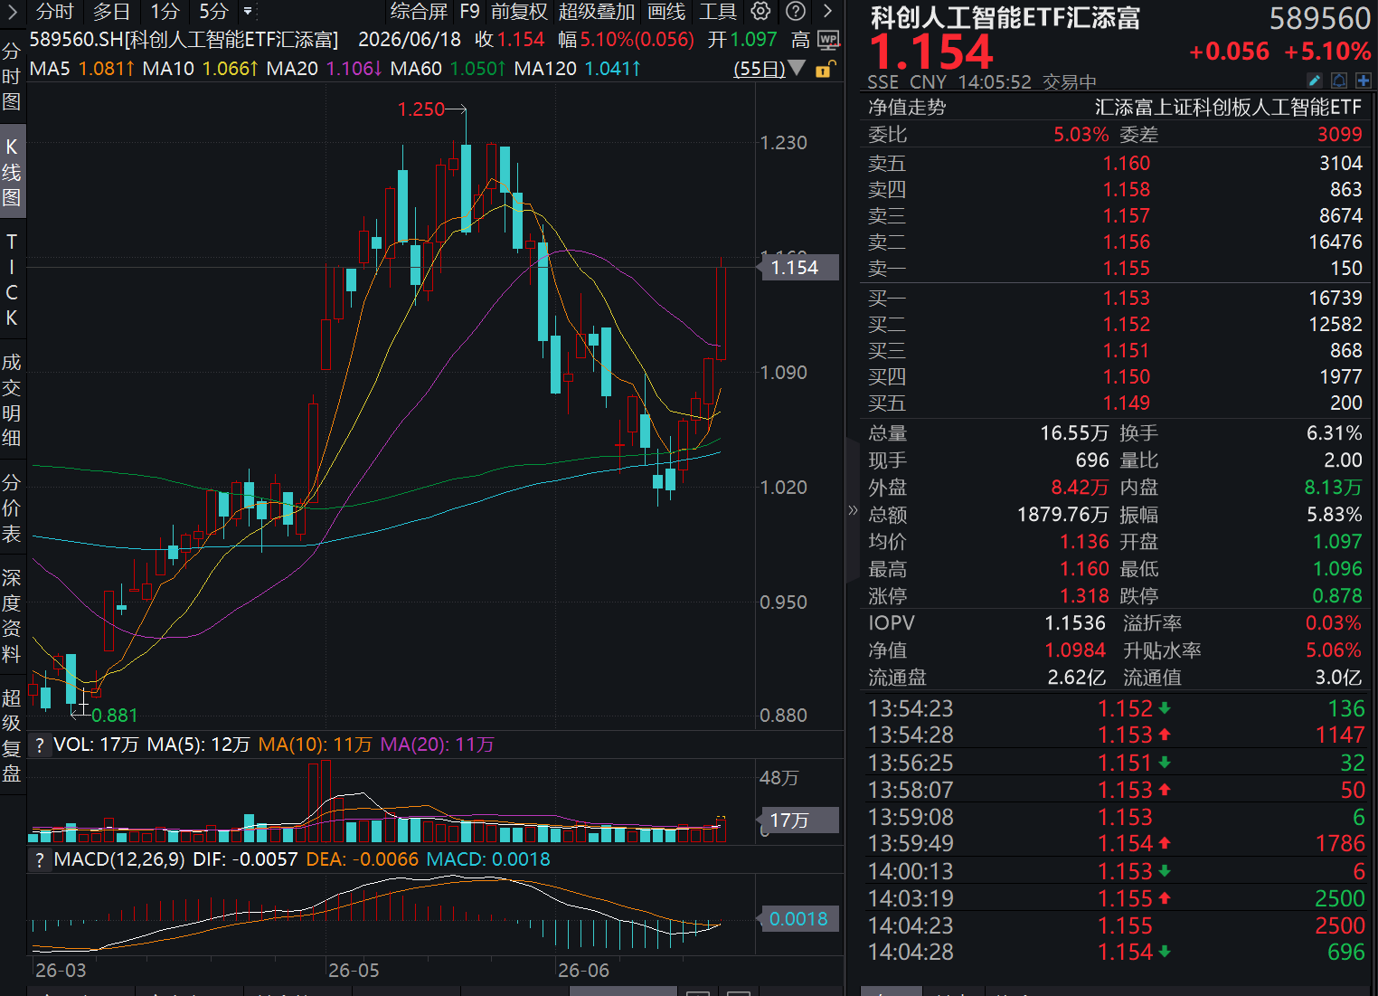Select the 5分 minute chart tab

[213, 12]
